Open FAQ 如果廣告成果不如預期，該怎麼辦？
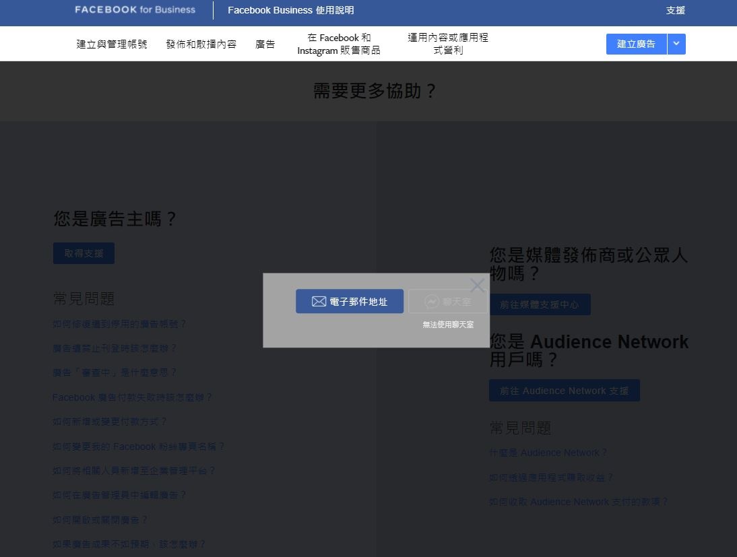Screen dimensions: 737x557 point(129,544)
